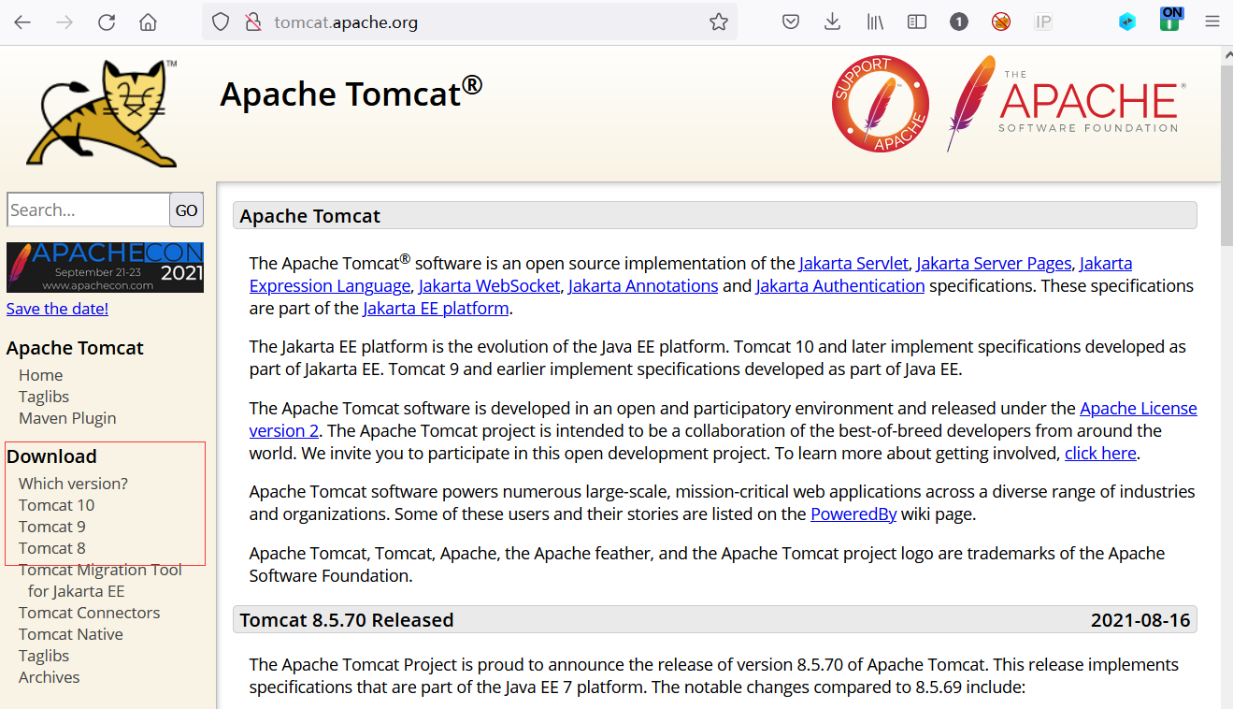1233x709 pixels.
Task: Open Tomcat Connectors download page
Action: 89,613
